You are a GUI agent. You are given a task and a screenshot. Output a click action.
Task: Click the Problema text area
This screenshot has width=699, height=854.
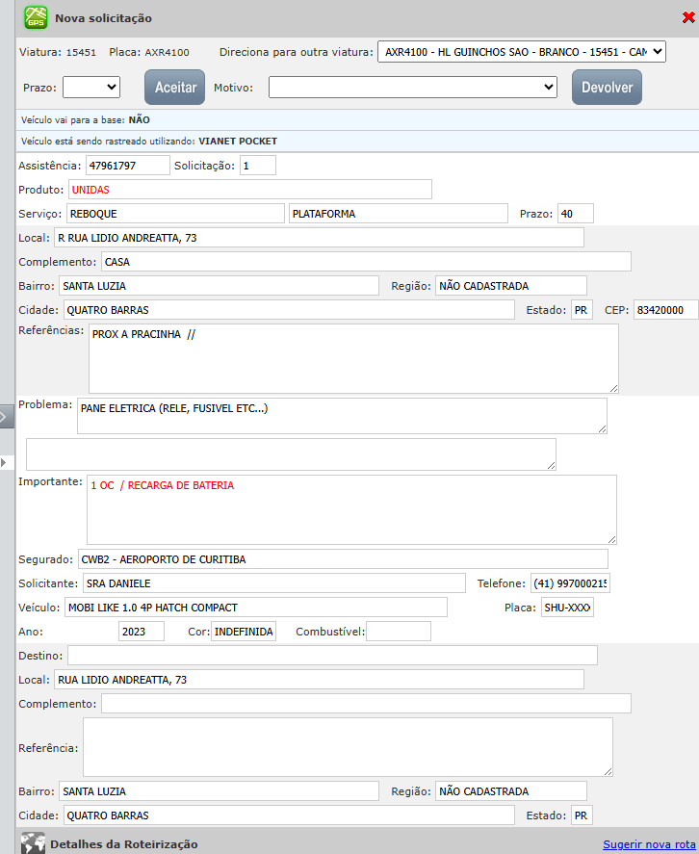click(x=341, y=416)
